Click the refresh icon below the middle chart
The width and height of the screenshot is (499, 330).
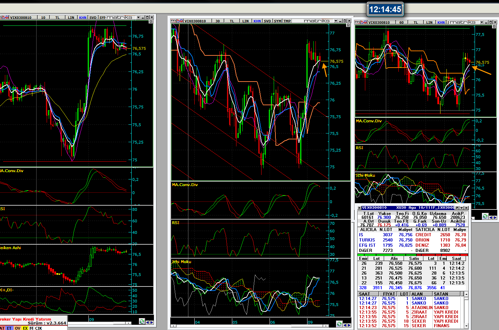[339, 324]
